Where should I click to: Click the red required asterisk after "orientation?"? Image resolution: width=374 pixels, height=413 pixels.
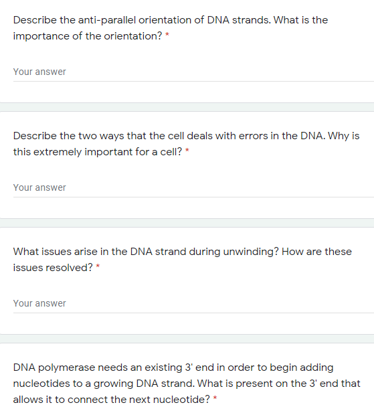coord(167,35)
